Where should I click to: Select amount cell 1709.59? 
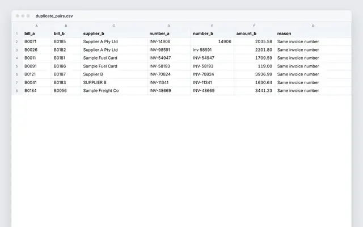(255, 58)
